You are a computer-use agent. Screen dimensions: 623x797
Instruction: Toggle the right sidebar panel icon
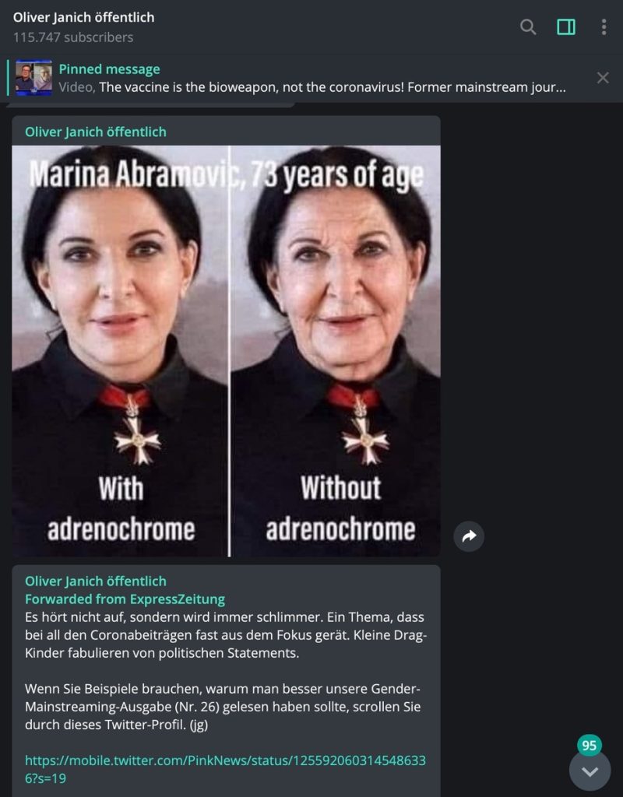point(566,26)
